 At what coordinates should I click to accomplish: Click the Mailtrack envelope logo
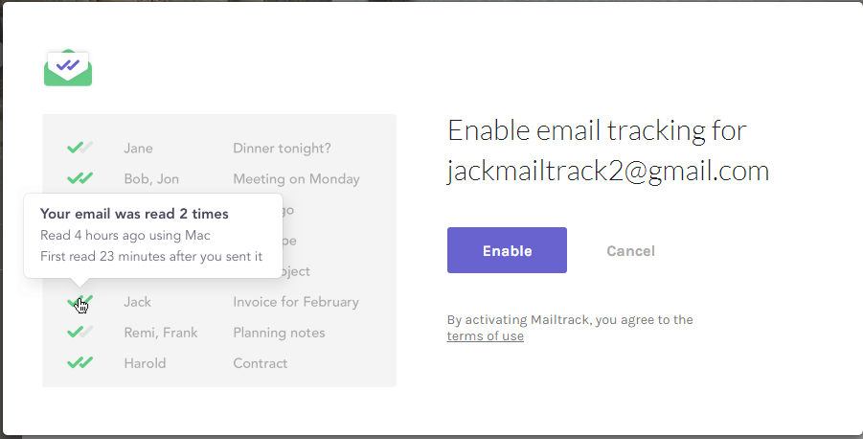[67, 68]
